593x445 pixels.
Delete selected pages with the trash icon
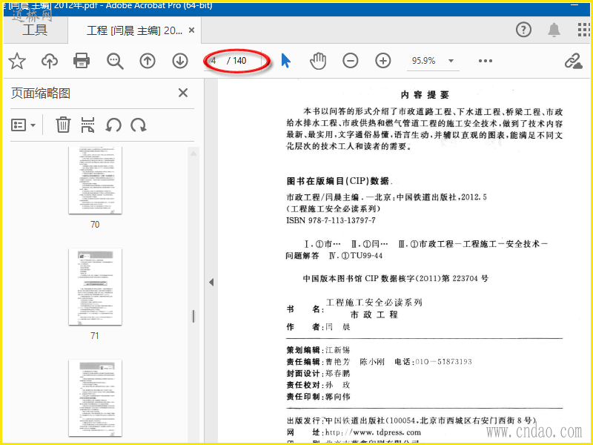pos(63,125)
